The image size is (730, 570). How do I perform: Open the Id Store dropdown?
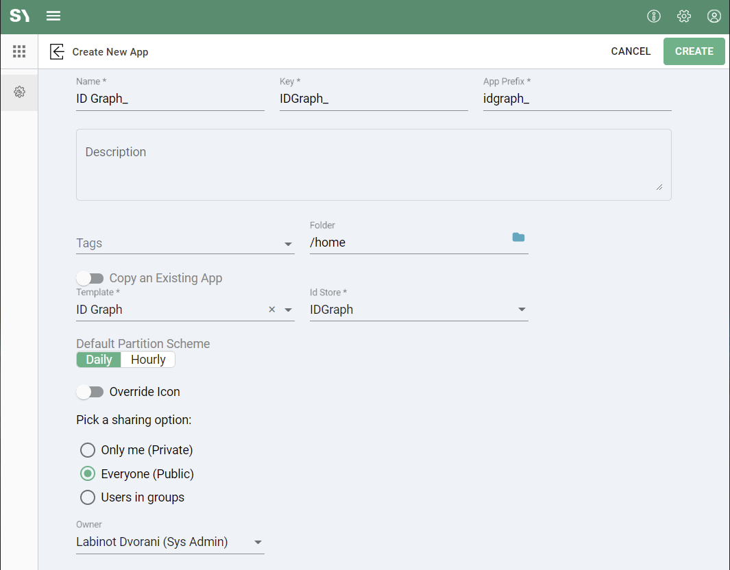coord(522,310)
